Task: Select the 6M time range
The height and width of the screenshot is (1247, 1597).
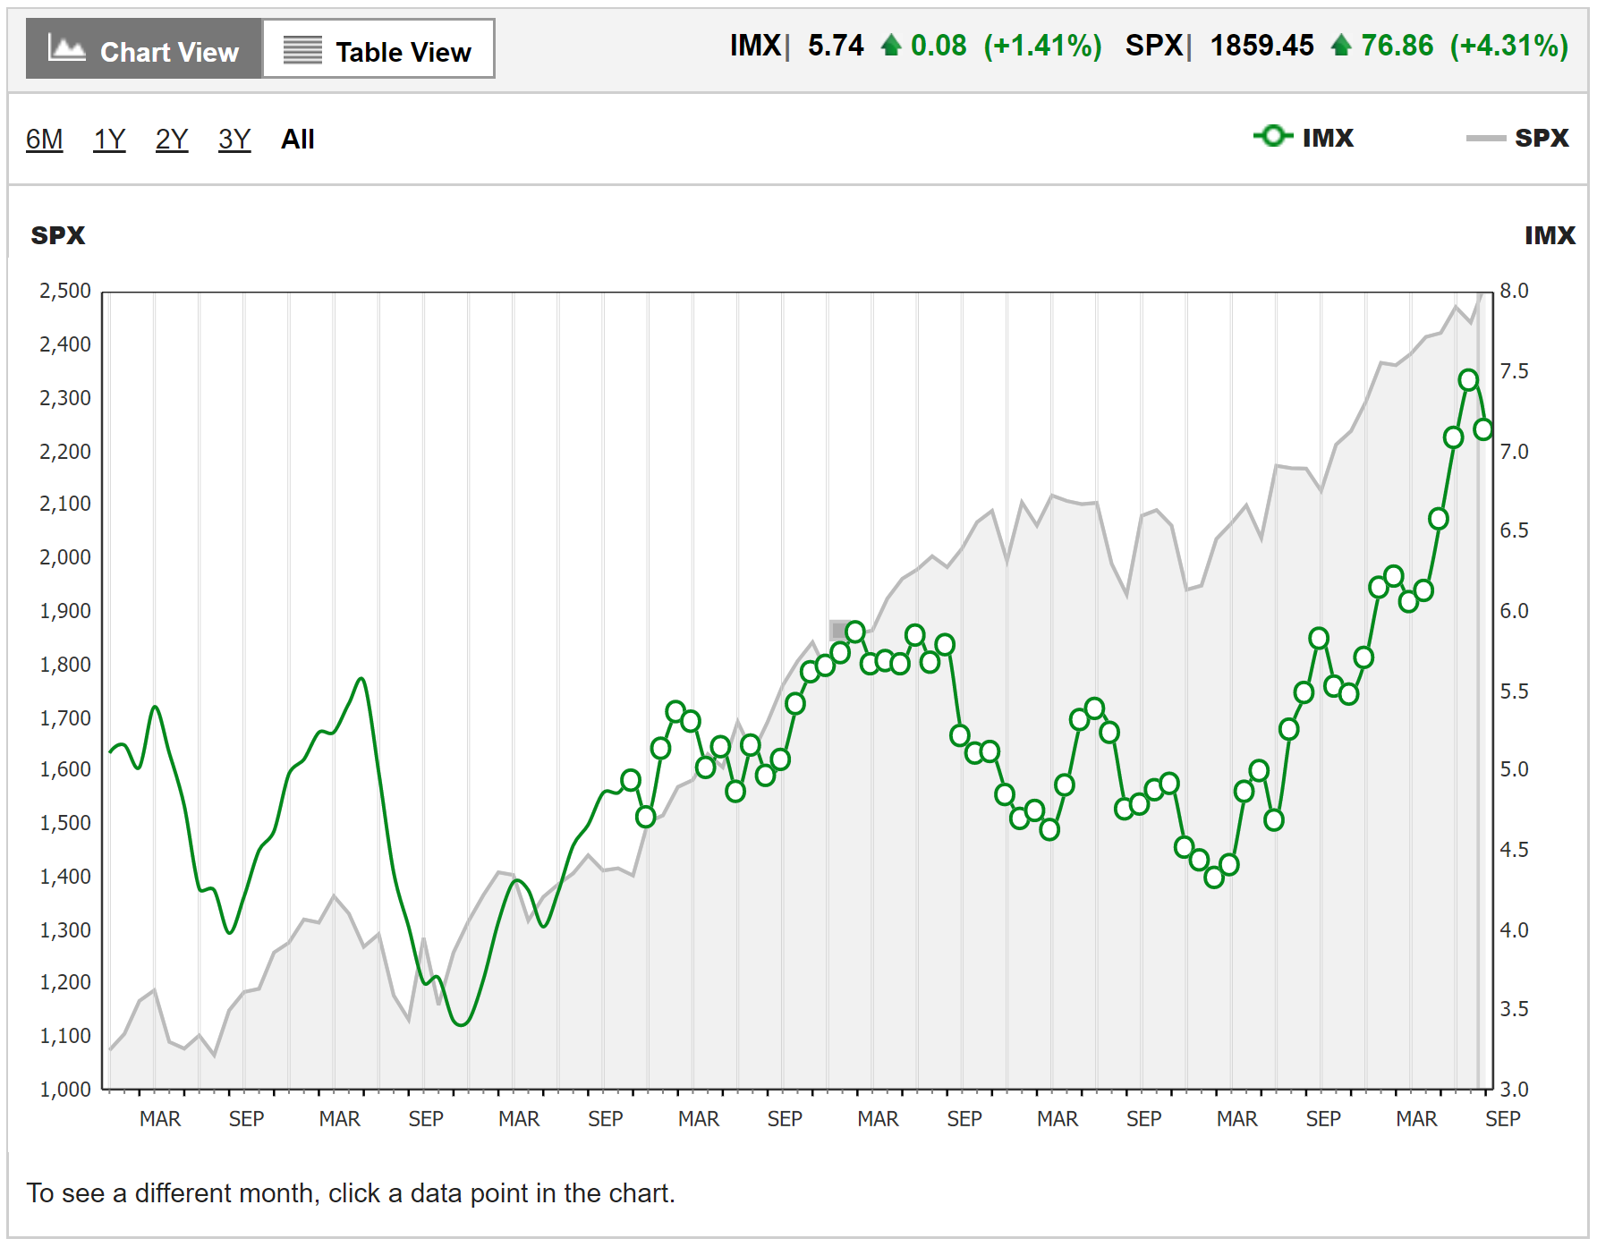Action: pyautogui.click(x=44, y=140)
